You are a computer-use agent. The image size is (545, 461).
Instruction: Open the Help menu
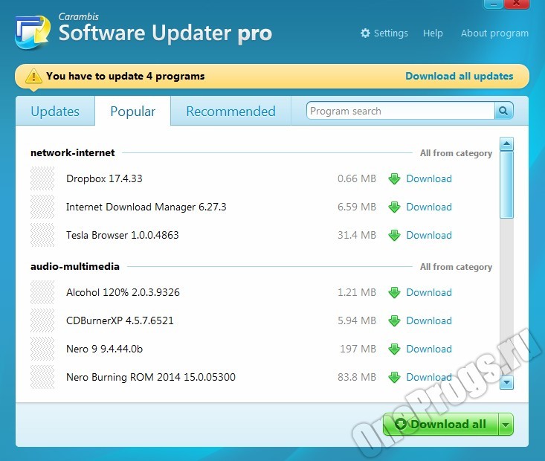pyautogui.click(x=433, y=33)
